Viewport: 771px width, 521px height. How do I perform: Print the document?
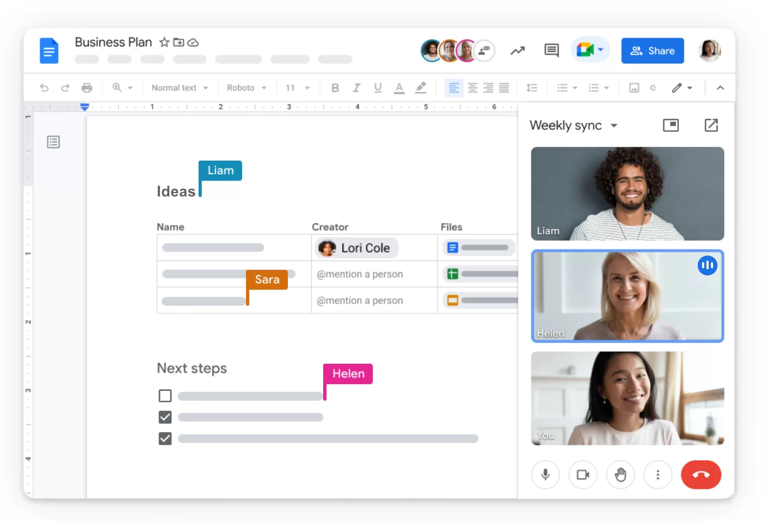pyautogui.click(x=87, y=88)
